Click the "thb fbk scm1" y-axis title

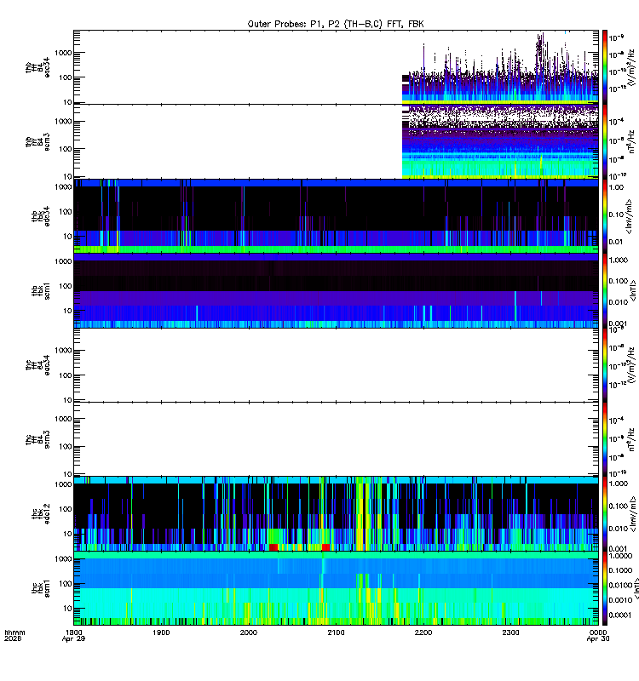coord(41,290)
